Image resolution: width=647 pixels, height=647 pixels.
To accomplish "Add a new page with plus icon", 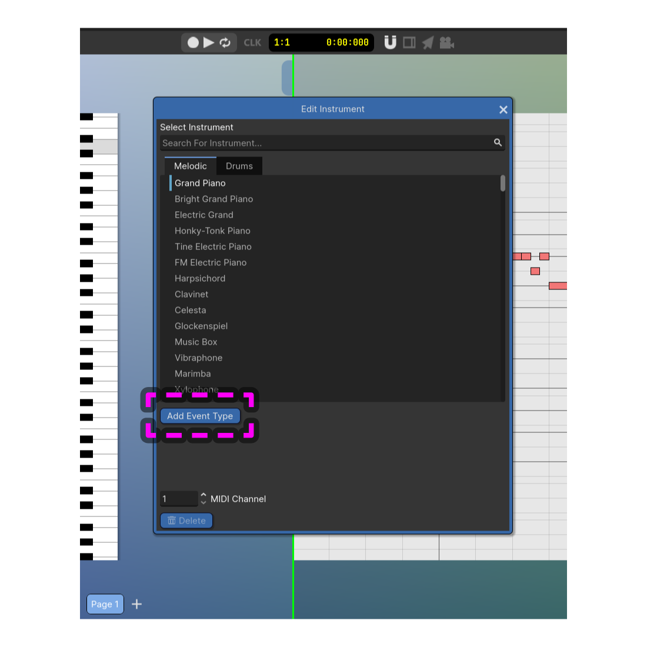I will 137,604.
